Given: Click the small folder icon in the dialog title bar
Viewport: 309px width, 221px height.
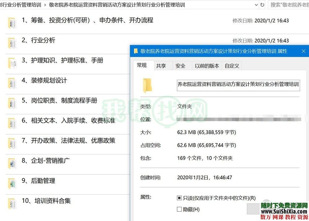Looking at the screenshot, I should (x=136, y=51).
